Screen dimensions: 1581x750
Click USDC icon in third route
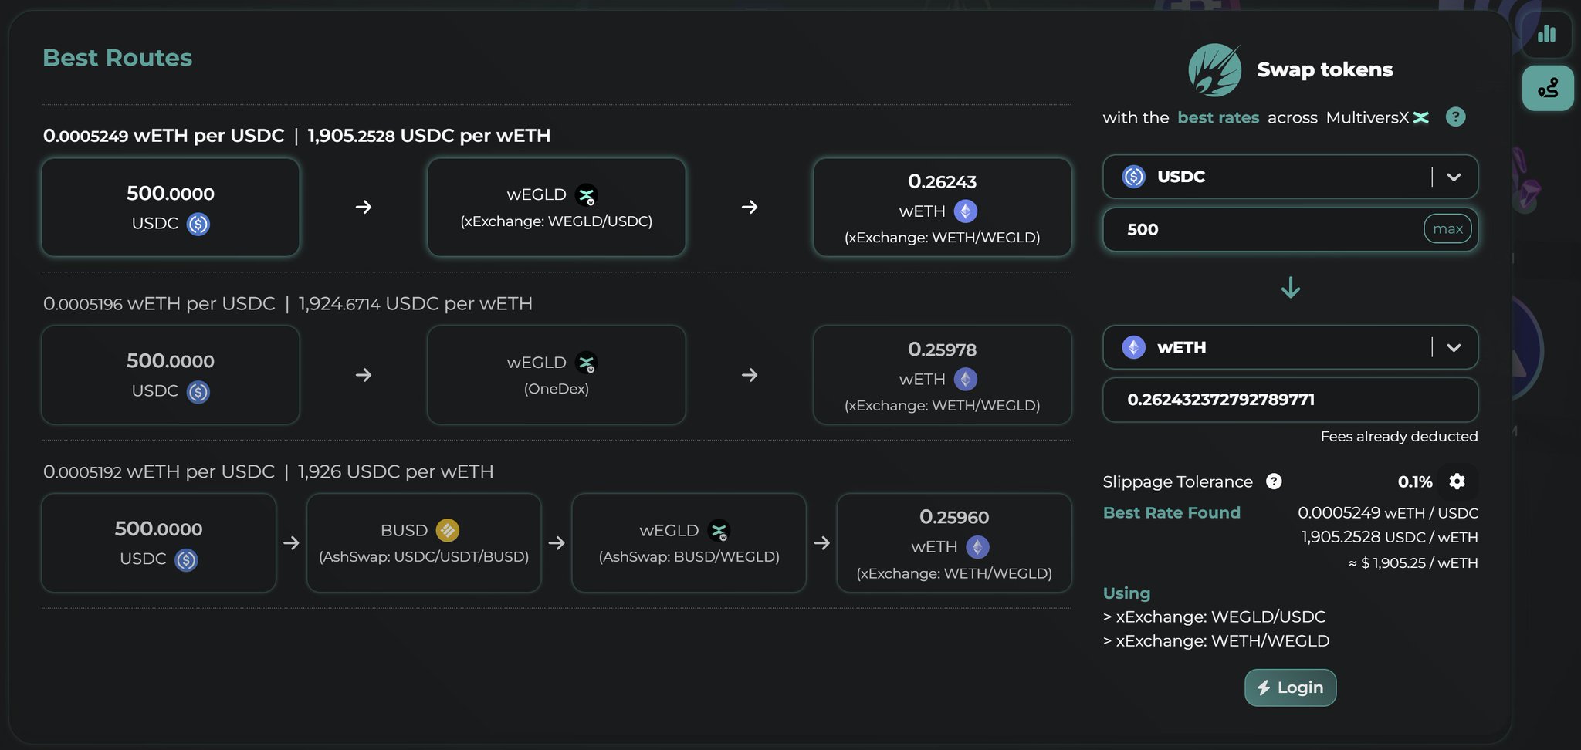click(x=186, y=560)
